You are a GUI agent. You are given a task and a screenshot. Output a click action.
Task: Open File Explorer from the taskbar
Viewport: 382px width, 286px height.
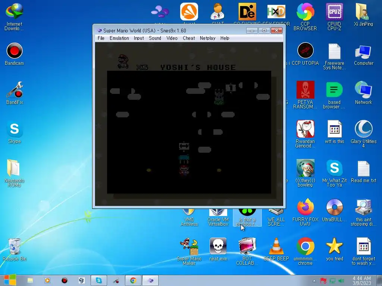point(30,280)
